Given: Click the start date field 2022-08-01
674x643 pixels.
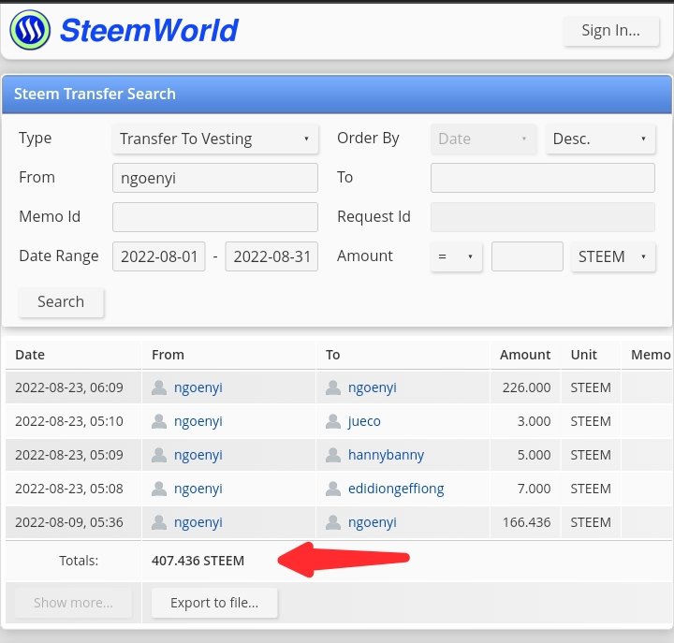Looking at the screenshot, I should coord(159,256).
